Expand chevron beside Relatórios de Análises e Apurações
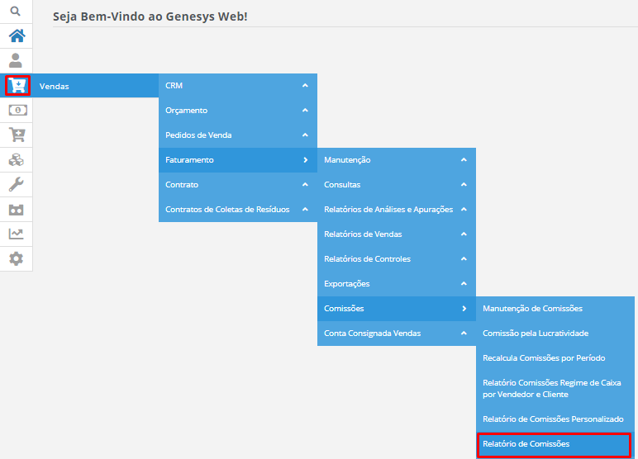This screenshot has width=638, height=459. tap(464, 210)
